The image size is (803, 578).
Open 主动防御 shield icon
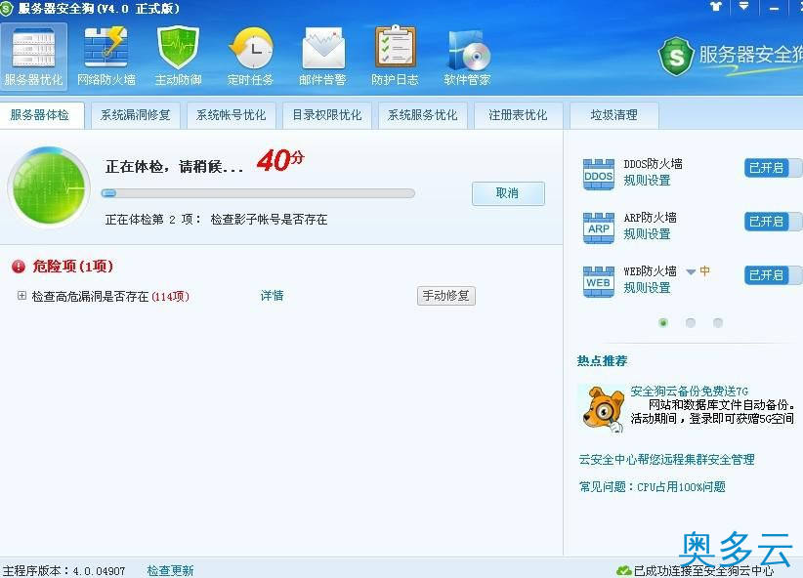coord(178,57)
